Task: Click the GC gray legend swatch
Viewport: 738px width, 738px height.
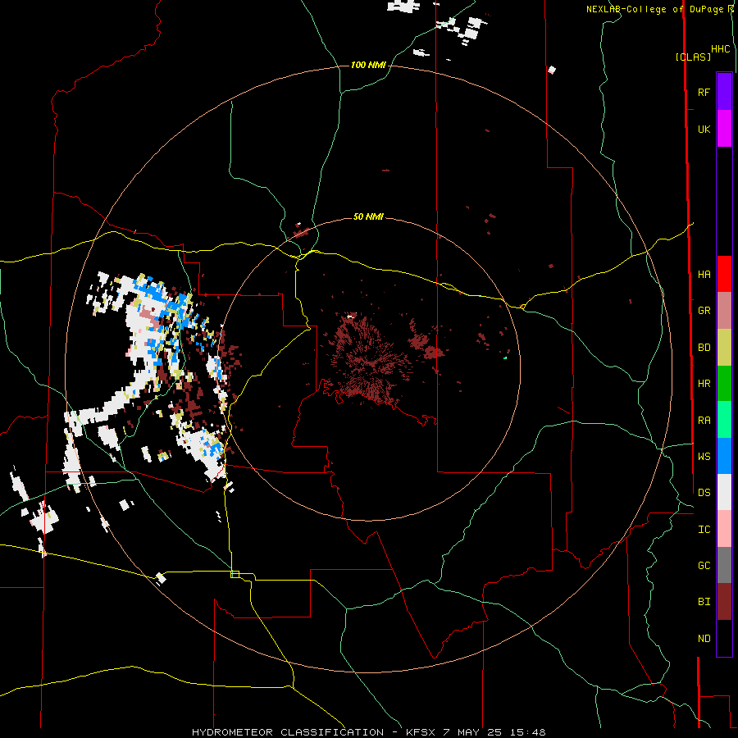Action: point(724,565)
